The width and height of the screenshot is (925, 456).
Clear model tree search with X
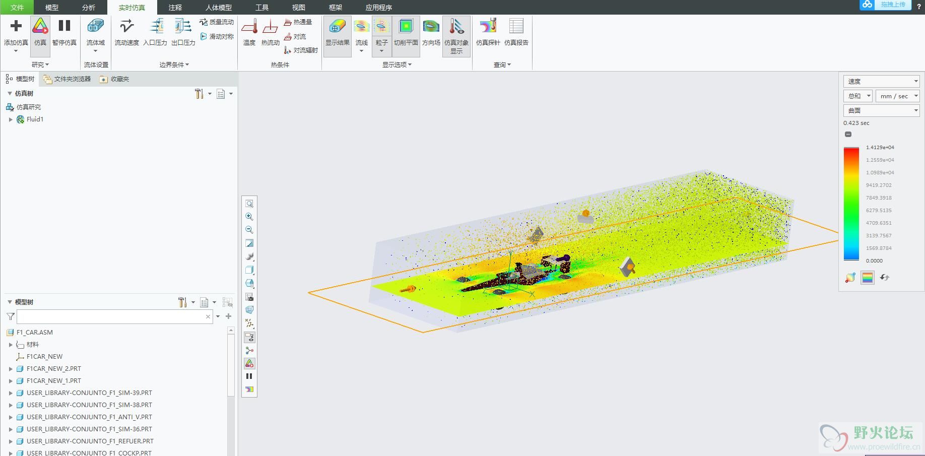pyautogui.click(x=208, y=316)
